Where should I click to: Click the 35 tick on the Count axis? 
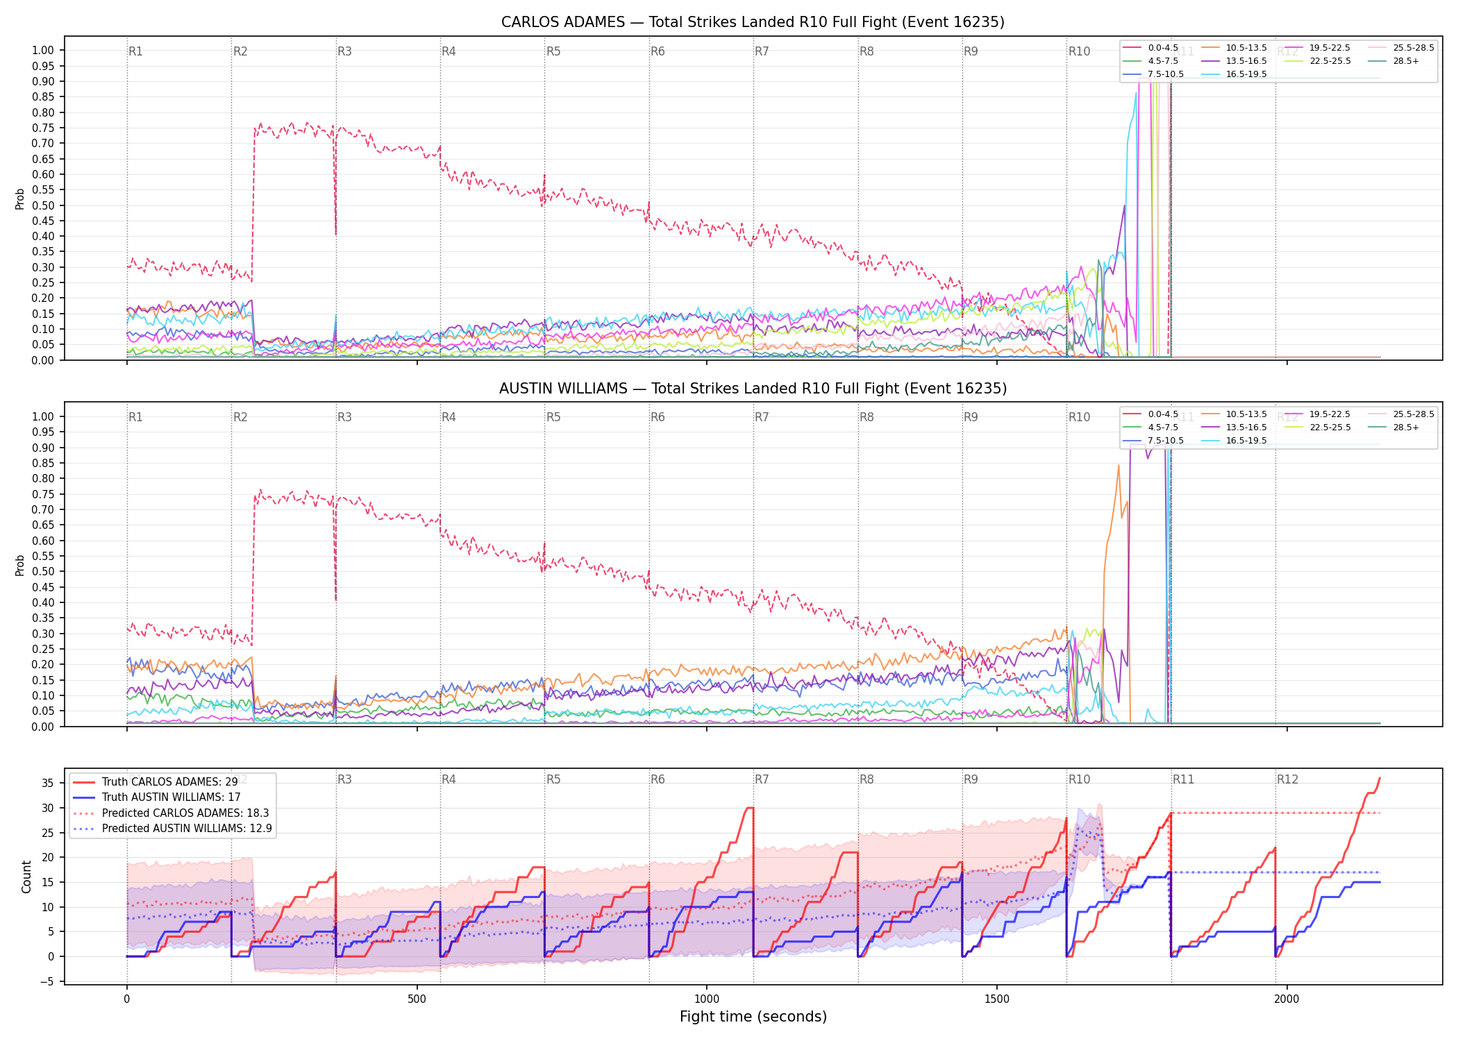(48, 783)
